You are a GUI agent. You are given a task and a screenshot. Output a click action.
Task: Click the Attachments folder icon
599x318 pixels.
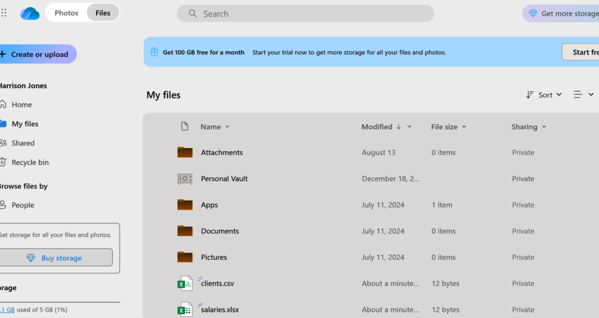(x=185, y=152)
